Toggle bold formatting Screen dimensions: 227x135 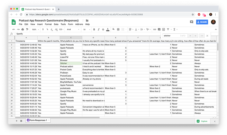click(x=94, y=29)
